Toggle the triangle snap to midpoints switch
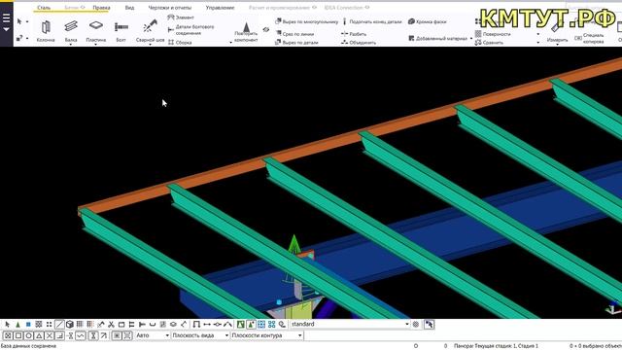 (x=39, y=335)
